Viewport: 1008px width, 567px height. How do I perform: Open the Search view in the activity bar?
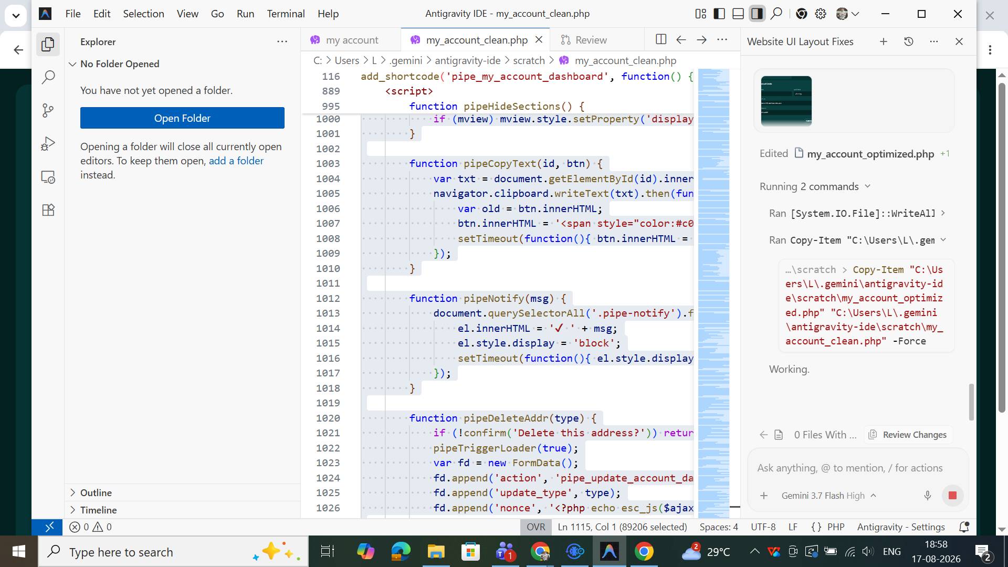click(48, 78)
